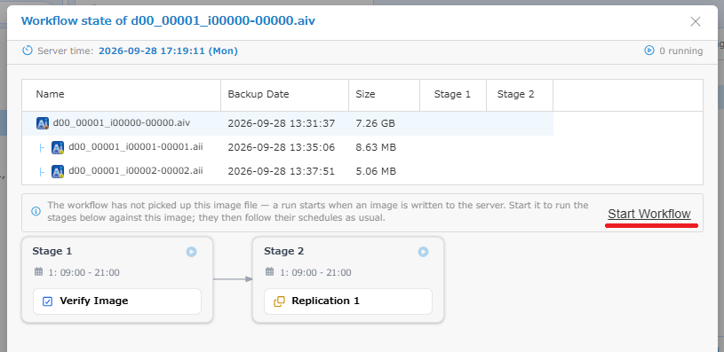
Task: Click Stage 2 schedule 1: 09:00 - 21:00
Action: tap(315, 272)
